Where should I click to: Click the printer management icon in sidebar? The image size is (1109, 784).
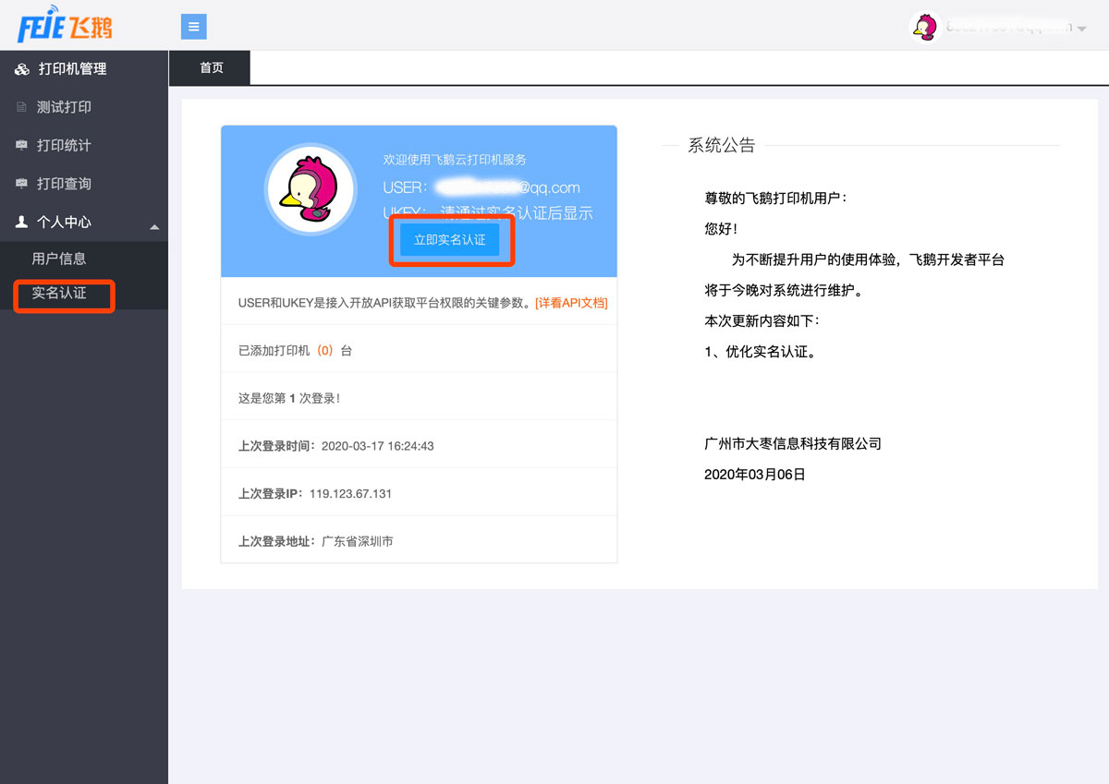[22, 69]
